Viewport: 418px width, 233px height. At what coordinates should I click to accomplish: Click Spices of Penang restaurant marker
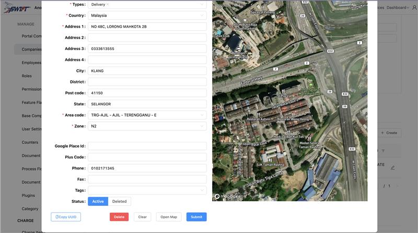click(x=263, y=7)
